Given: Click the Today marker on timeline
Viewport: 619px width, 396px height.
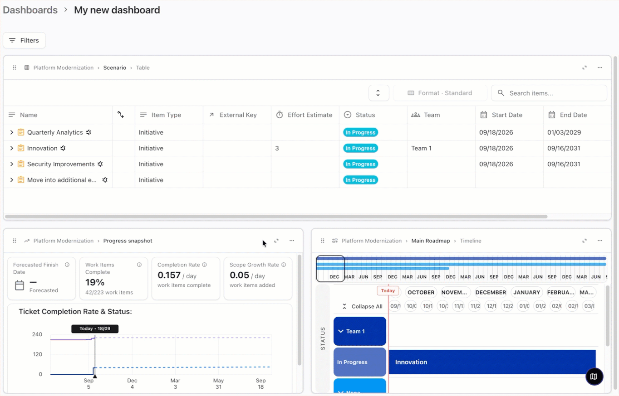Looking at the screenshot, I should pos(388,291).
